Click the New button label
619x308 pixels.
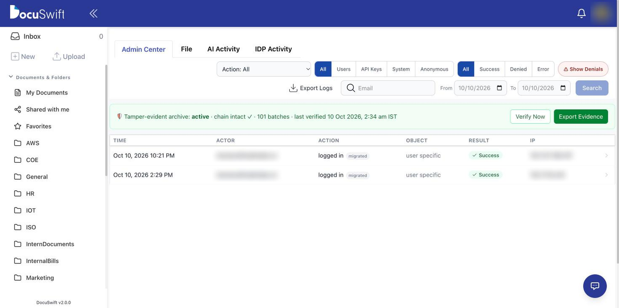pos(28,57)
